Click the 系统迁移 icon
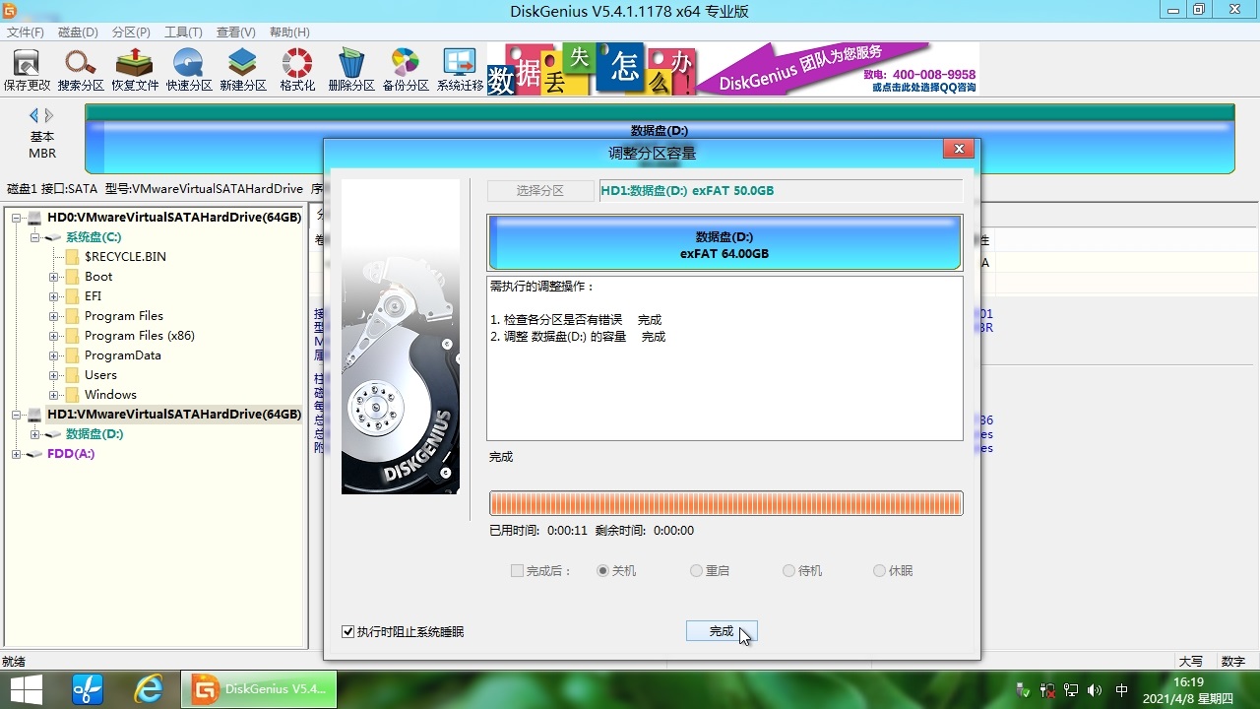1260x709 pixels. tap(459, 68)
